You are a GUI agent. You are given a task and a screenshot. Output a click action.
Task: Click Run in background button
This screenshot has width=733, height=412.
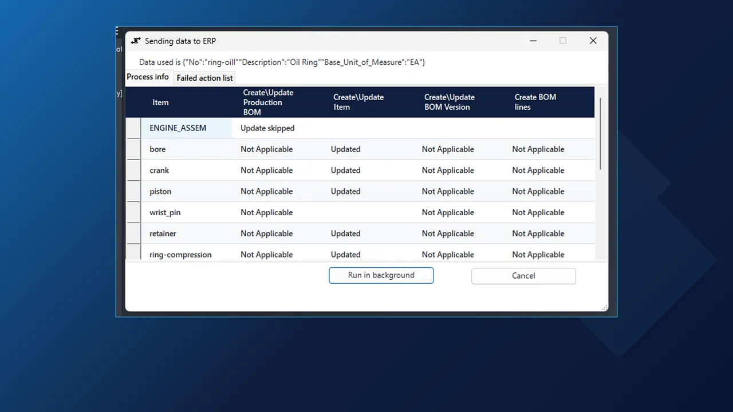point(381,275)
